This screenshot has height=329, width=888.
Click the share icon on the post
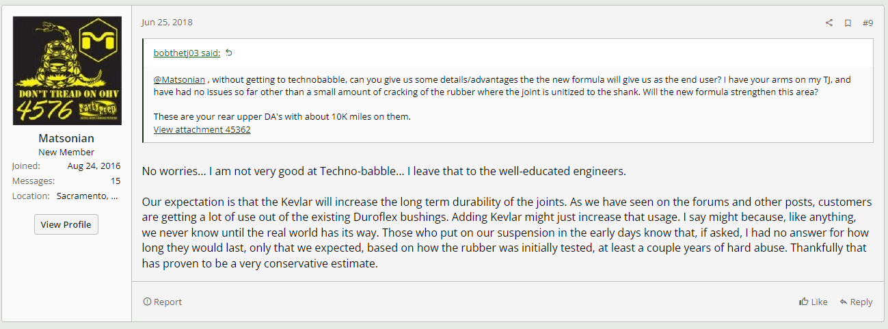pos(829,23)
